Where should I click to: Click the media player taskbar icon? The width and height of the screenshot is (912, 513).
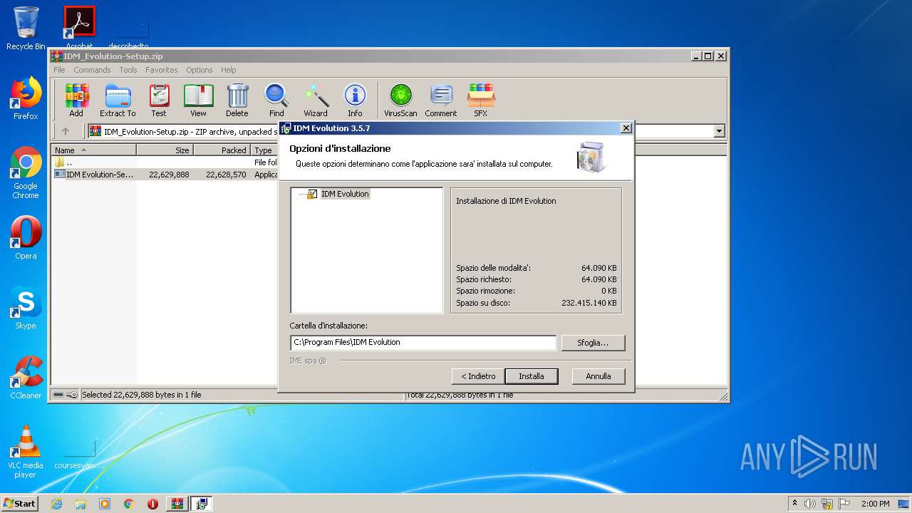105,504
